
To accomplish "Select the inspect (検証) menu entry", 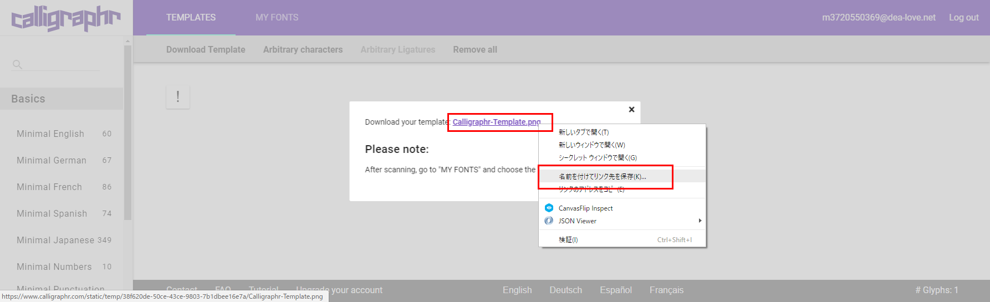I will point(568,240).
